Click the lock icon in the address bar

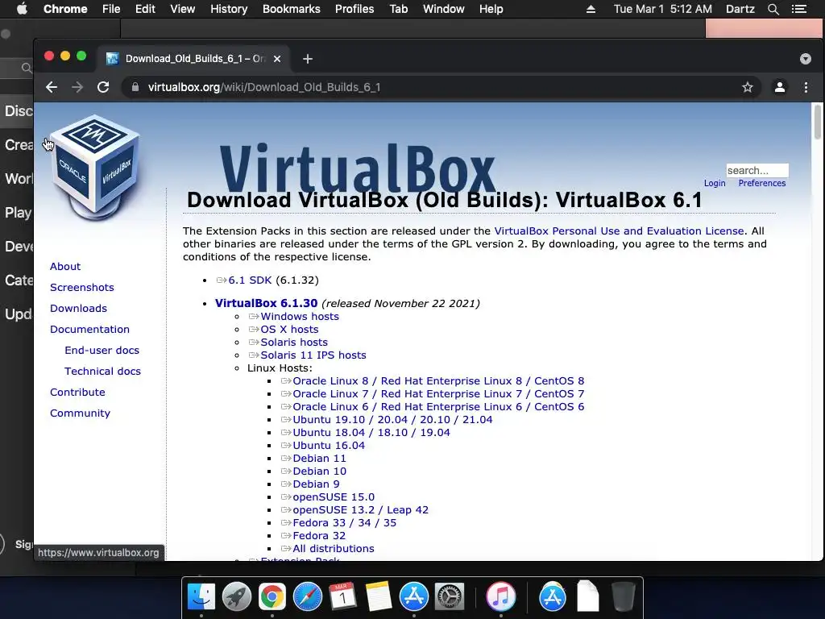(135, 87)
